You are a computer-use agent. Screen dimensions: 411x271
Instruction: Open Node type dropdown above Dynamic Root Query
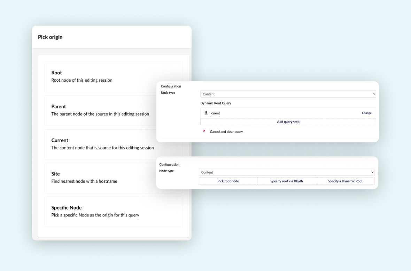click(x=288, y=94)
